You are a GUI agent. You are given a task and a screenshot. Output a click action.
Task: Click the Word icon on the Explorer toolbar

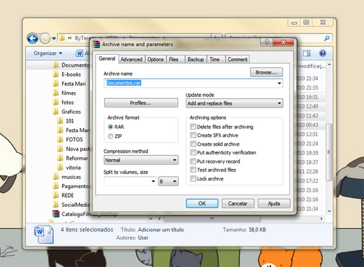[79, 54]
